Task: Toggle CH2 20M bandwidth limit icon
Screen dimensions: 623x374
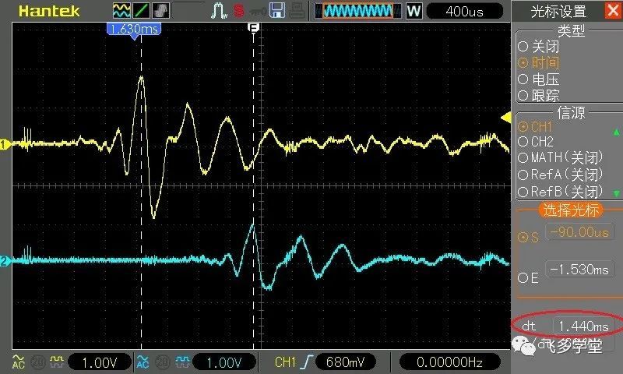Action: tap(163, 362)
